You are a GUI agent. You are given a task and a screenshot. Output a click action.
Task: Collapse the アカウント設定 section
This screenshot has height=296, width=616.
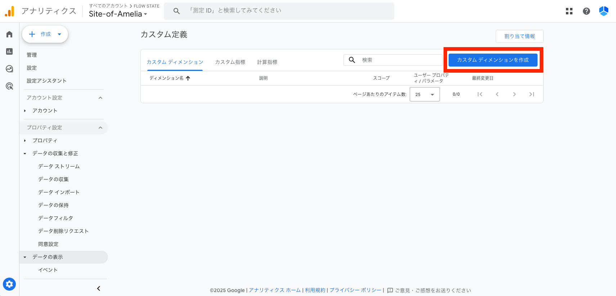pyautogui.click(x=100, y=98)
